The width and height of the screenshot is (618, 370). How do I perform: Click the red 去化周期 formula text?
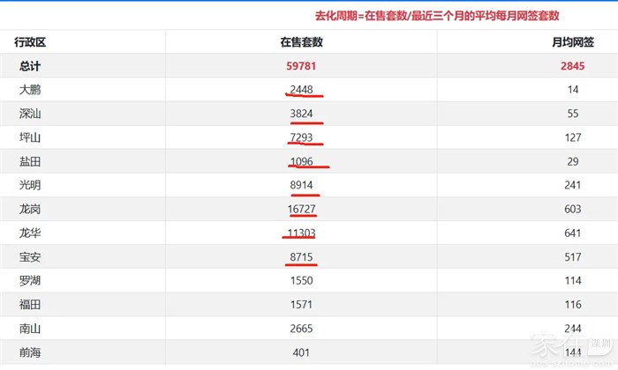click(437, 16)
